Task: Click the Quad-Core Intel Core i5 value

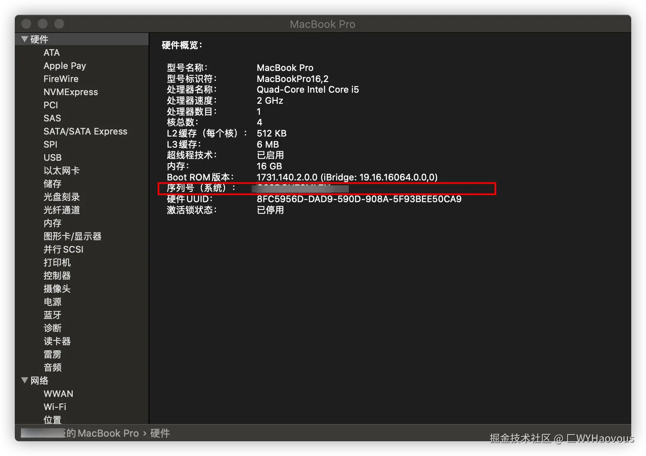Action: point(308,89)
